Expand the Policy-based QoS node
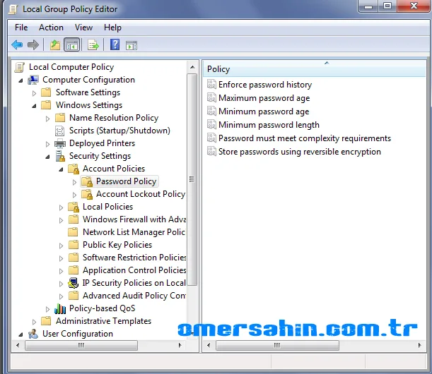 (x=47, y=309)
